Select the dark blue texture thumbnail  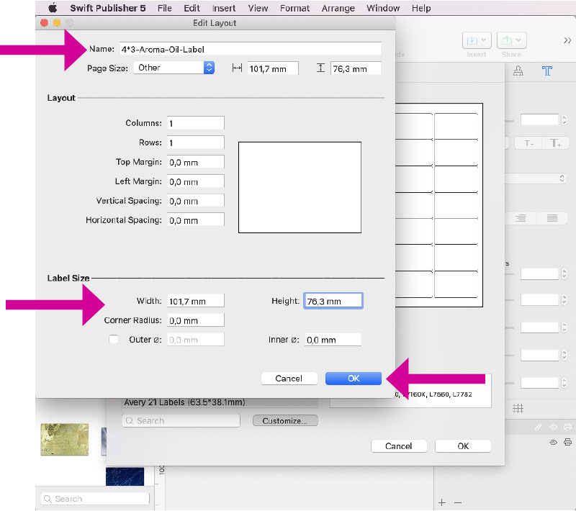(125, 476)
